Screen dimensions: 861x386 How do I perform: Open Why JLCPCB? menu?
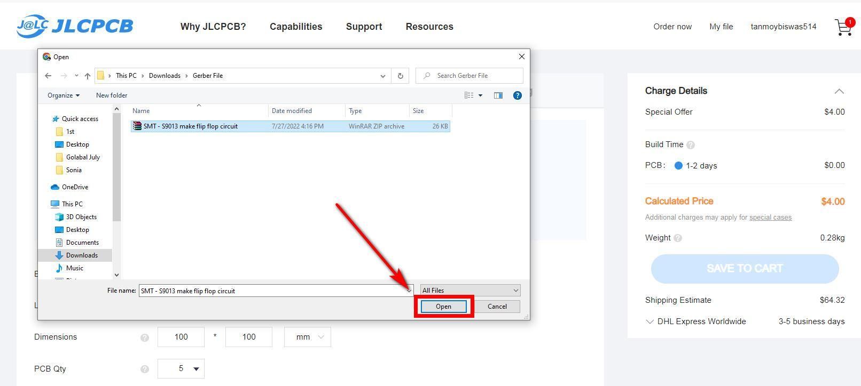(x=213, y=27)
